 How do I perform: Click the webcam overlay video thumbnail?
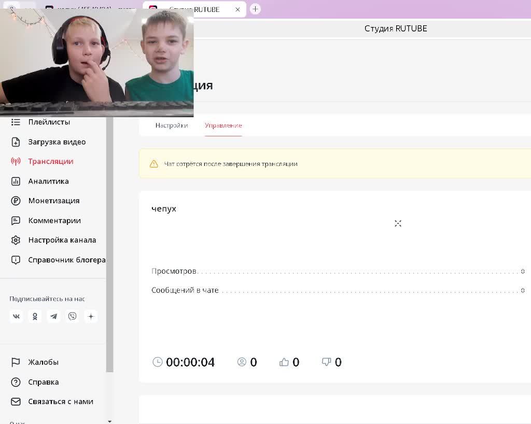point(97,63)
